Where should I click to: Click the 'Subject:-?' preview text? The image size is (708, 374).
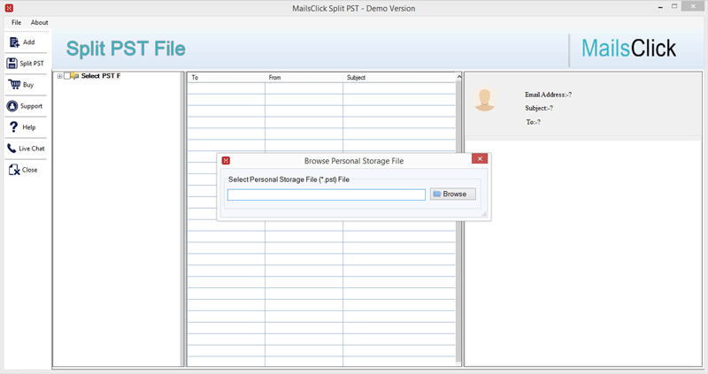coord(539,108)
